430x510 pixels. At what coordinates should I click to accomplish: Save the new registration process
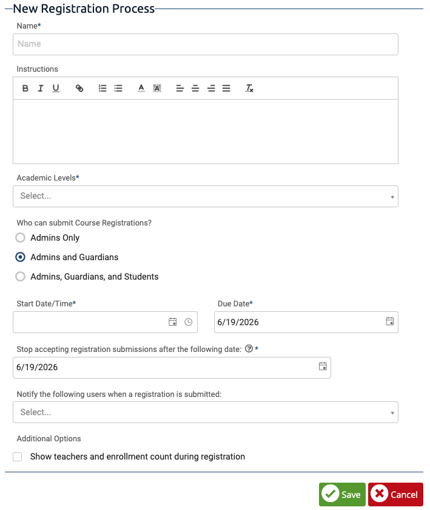click(x=341, y=494)
